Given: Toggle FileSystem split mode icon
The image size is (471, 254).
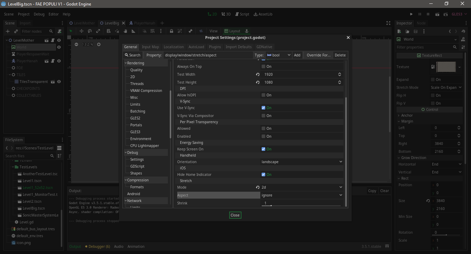Looking at the screenshot, I should click(59, 148).
